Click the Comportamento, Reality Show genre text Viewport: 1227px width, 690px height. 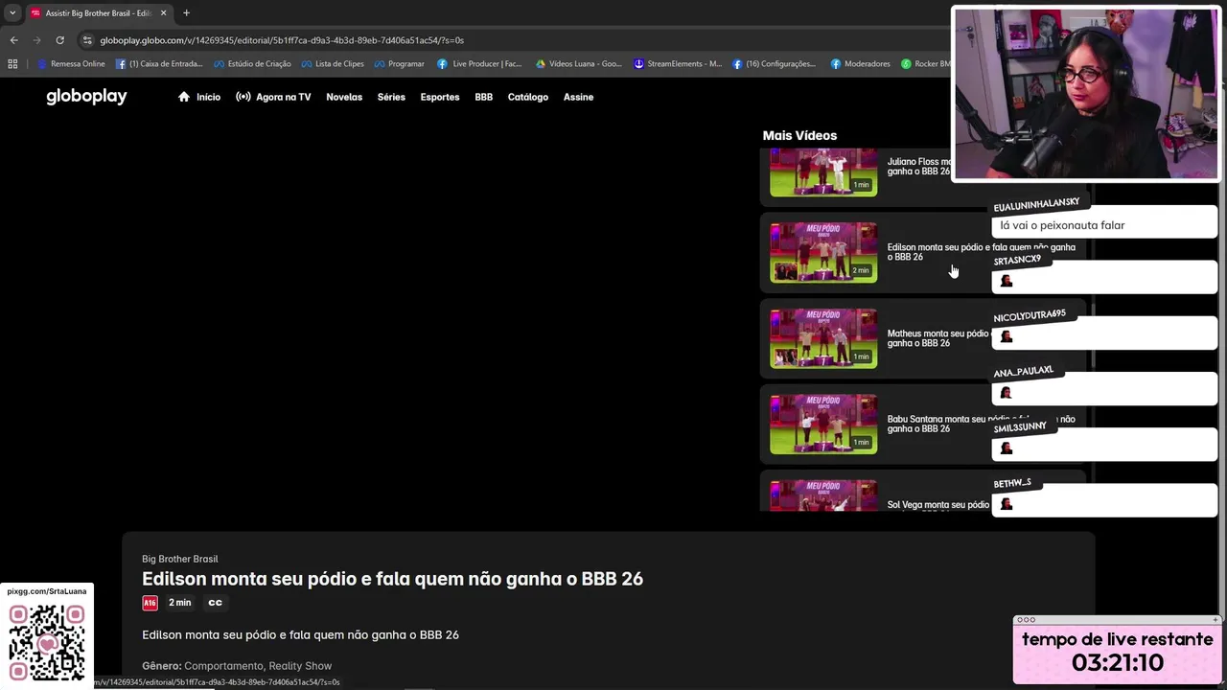[x=258, y=666]
